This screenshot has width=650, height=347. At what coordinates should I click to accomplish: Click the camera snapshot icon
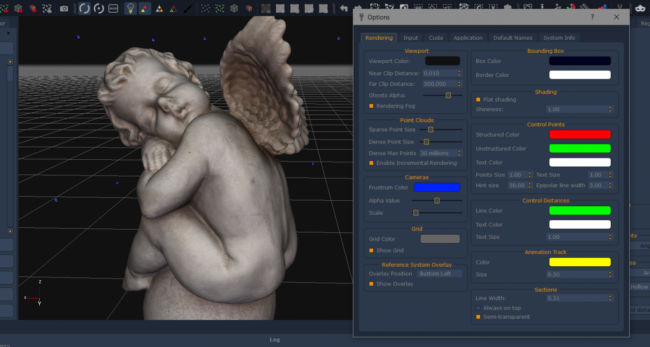pos(64,9)
